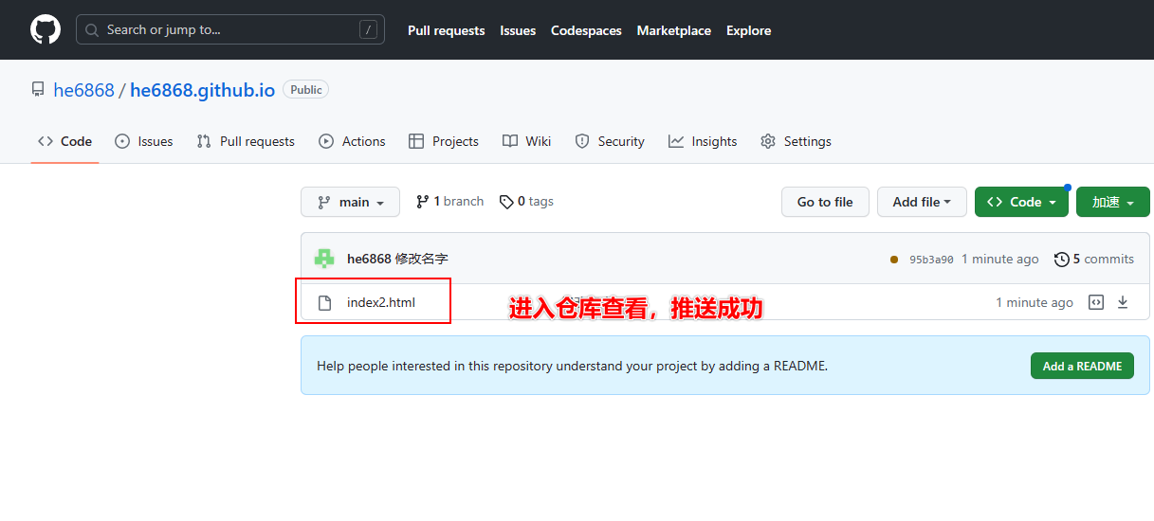Open the GitHub home logo
Image resolution: width=1154 pixels, height=521 pixels.
pos(46,29)
